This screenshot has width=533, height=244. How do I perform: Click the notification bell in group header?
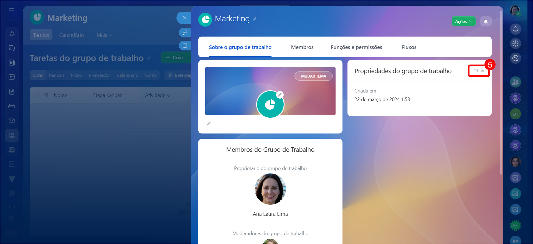[486, 21]
